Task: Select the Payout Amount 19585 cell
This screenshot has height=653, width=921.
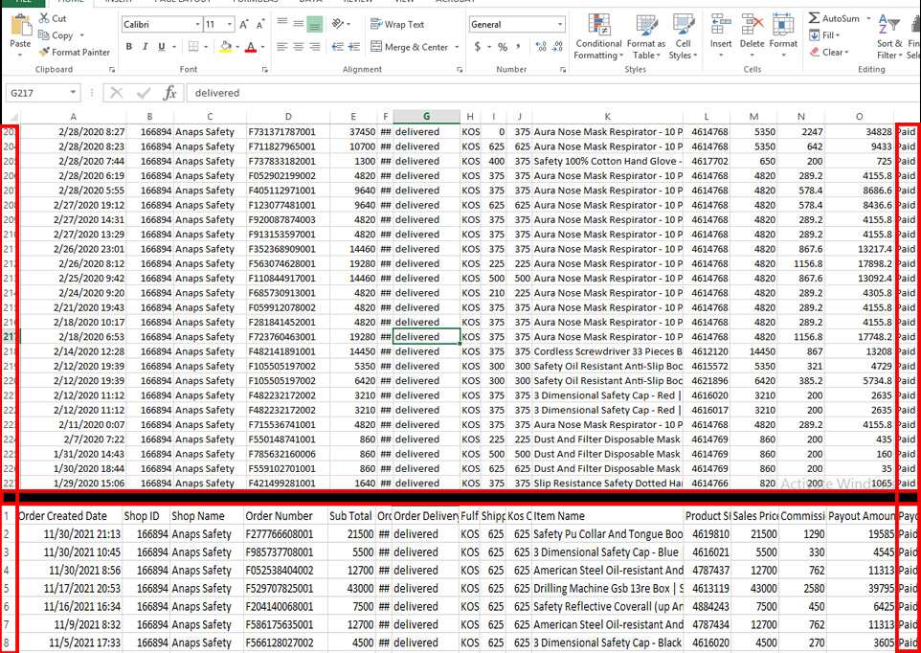Action: 861,533
